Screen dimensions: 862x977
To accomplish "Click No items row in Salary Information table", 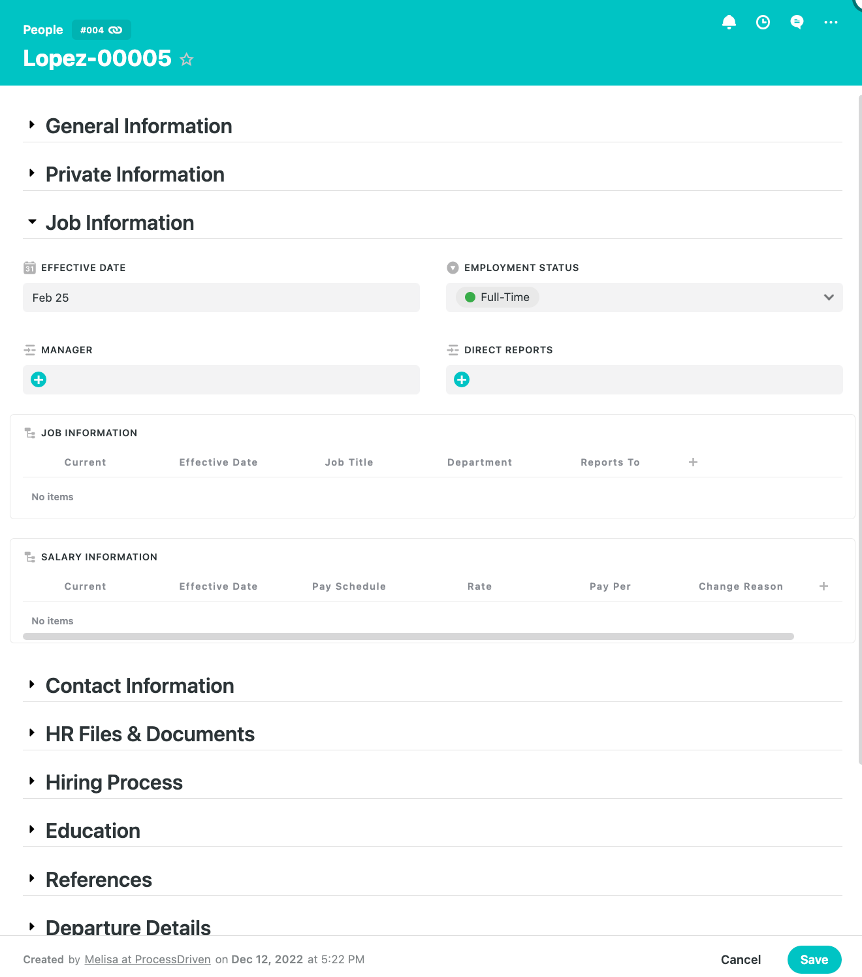I will click(432, 621).
